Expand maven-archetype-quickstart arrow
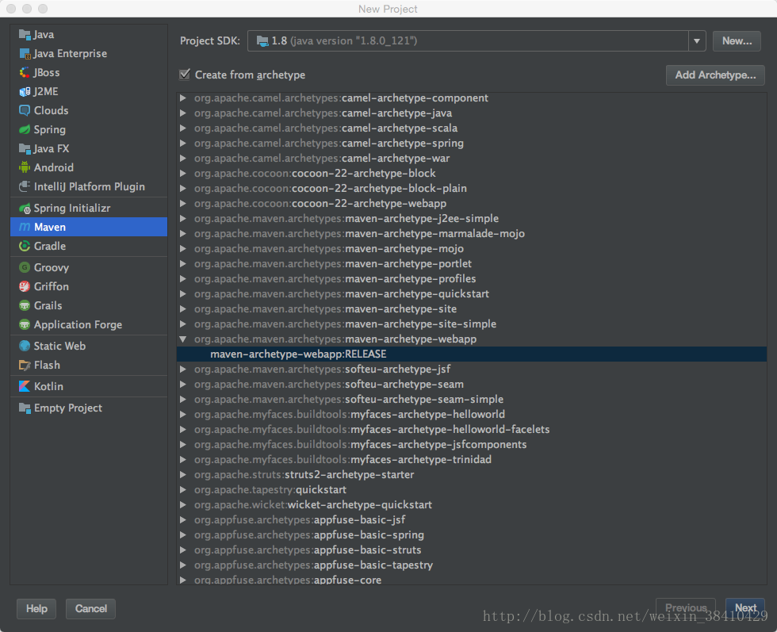Image resolution: width=777 pixels, height=632 pixels. (x=183, y=294)
